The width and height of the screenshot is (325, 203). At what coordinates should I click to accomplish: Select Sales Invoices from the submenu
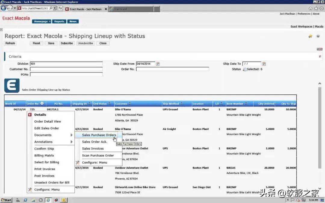(93, 149)
